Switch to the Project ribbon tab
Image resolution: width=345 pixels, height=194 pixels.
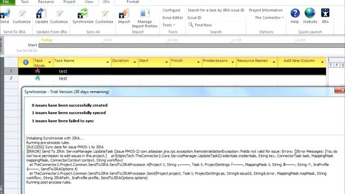pos(69,2)
